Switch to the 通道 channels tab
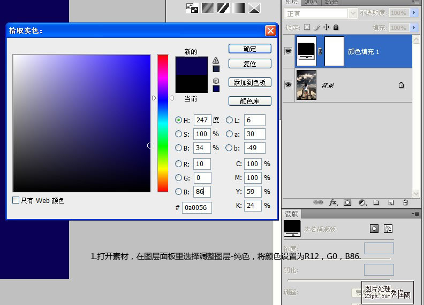 (x=311, y=2)
